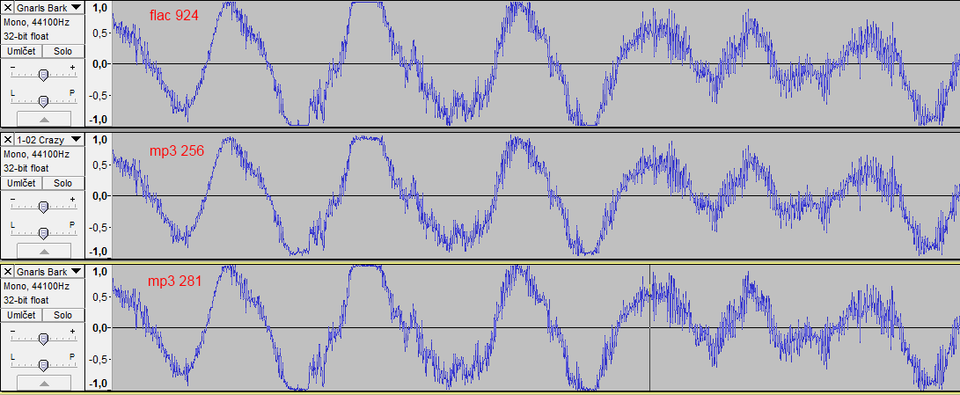Solo the bottom mp3 281 track

(62, 315)
